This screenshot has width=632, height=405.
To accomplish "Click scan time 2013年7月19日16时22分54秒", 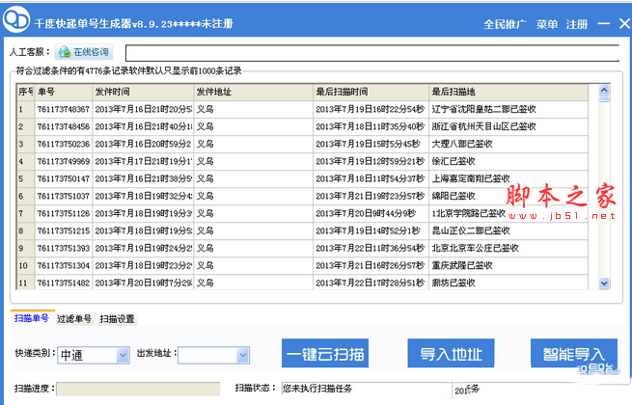I will click(x=371, y=110).
